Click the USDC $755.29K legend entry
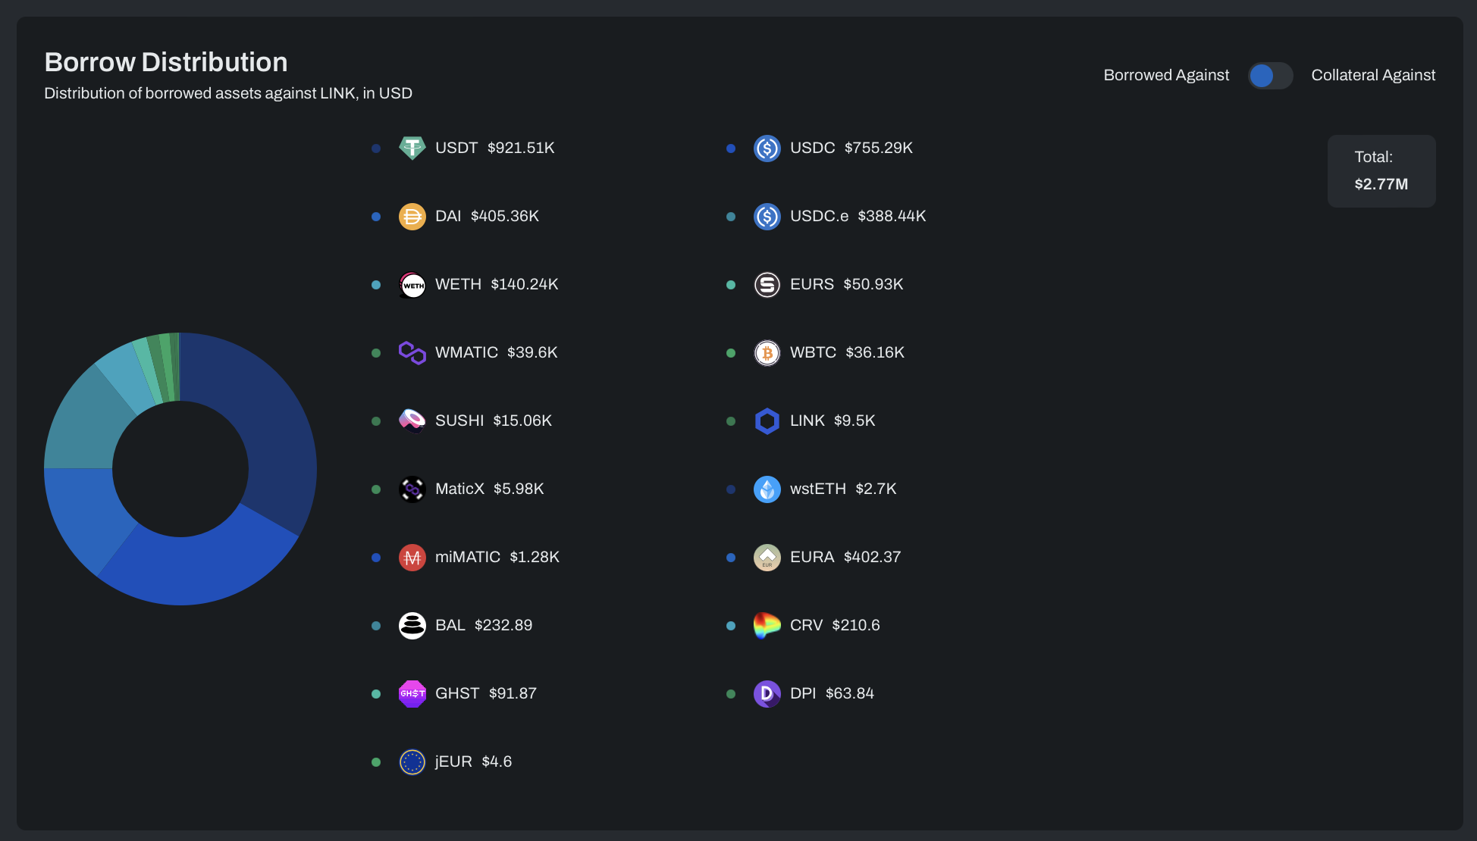 pyautogui.click(x=850, y=148)
